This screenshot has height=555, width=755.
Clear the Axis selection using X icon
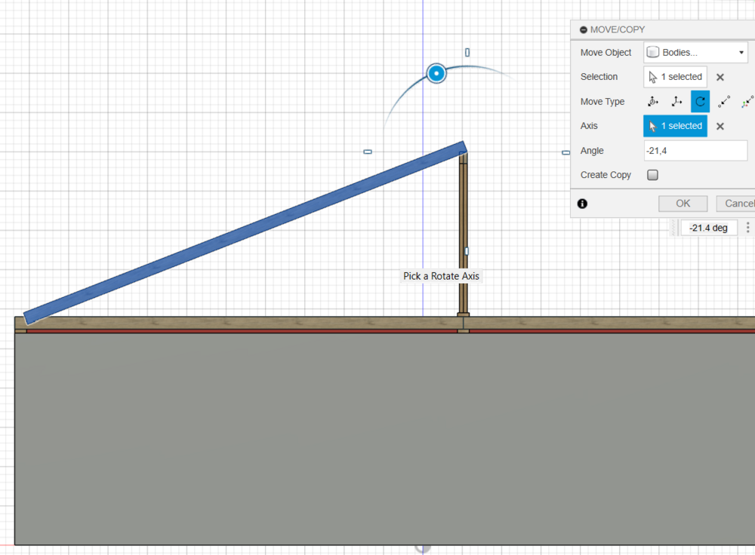(720, 126)
